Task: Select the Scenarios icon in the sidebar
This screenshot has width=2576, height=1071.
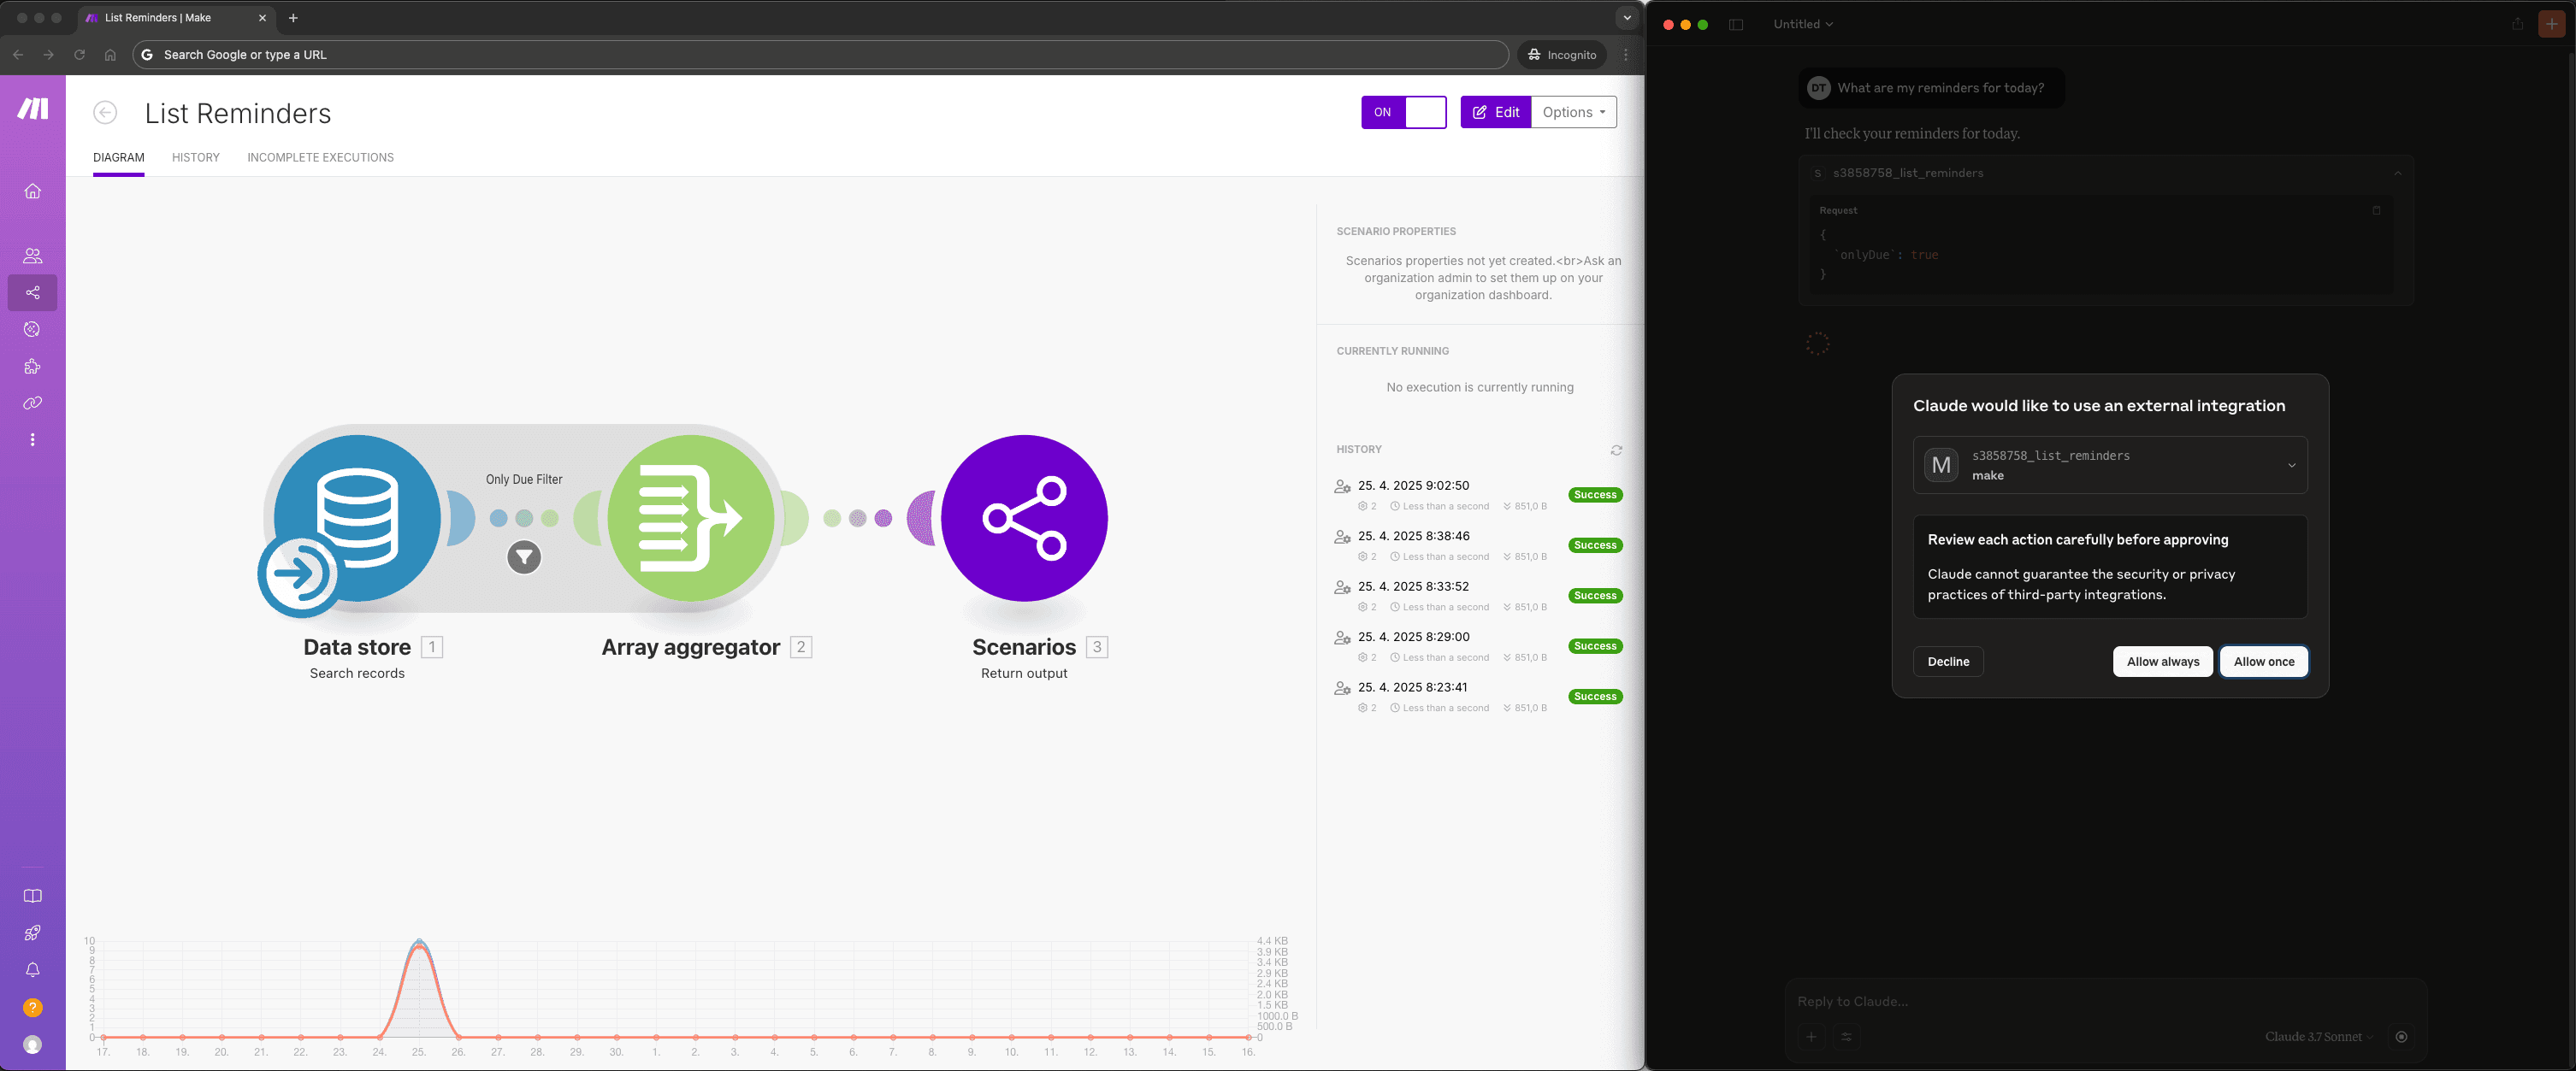Action: (x=32, y=292)
